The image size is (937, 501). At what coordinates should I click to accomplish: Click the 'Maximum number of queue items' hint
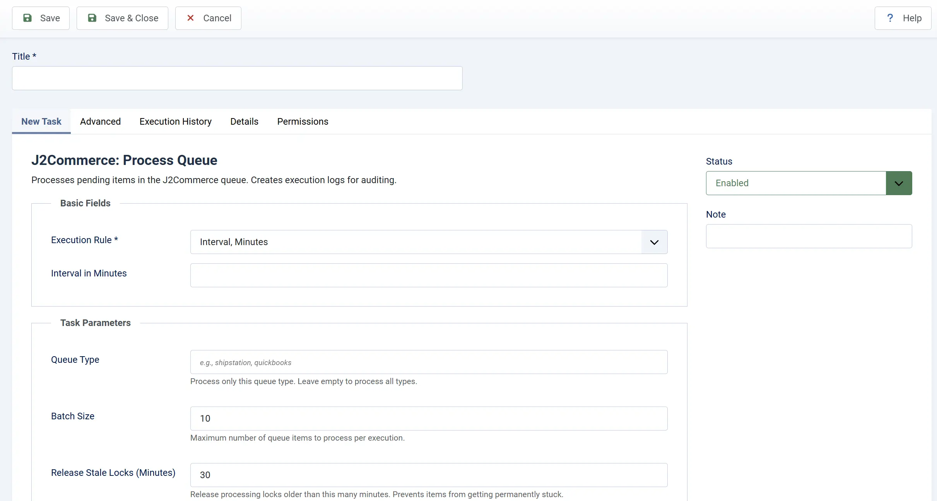point(298,438)
